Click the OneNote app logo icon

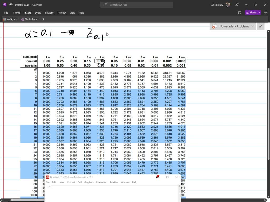[x=4, y=5]
